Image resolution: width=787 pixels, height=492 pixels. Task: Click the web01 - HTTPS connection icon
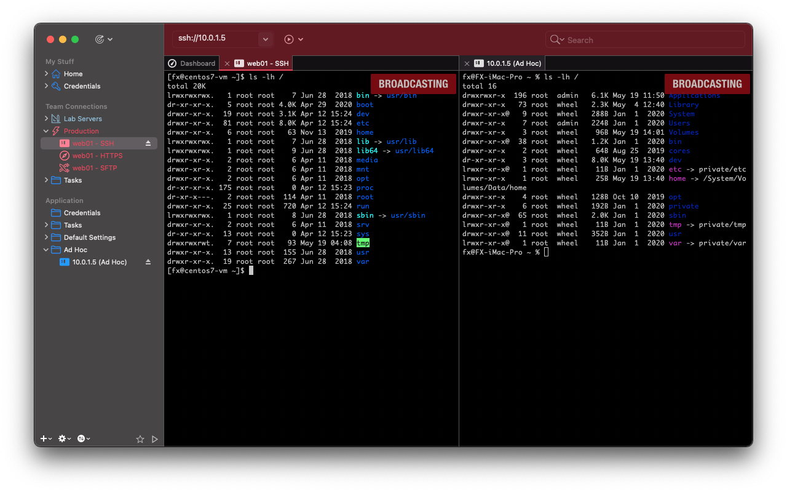[x=64, y=156]
